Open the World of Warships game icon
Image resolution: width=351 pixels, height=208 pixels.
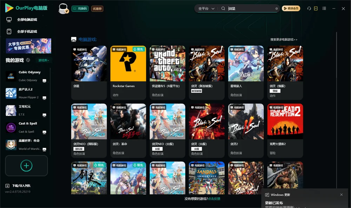click(11, 145)
